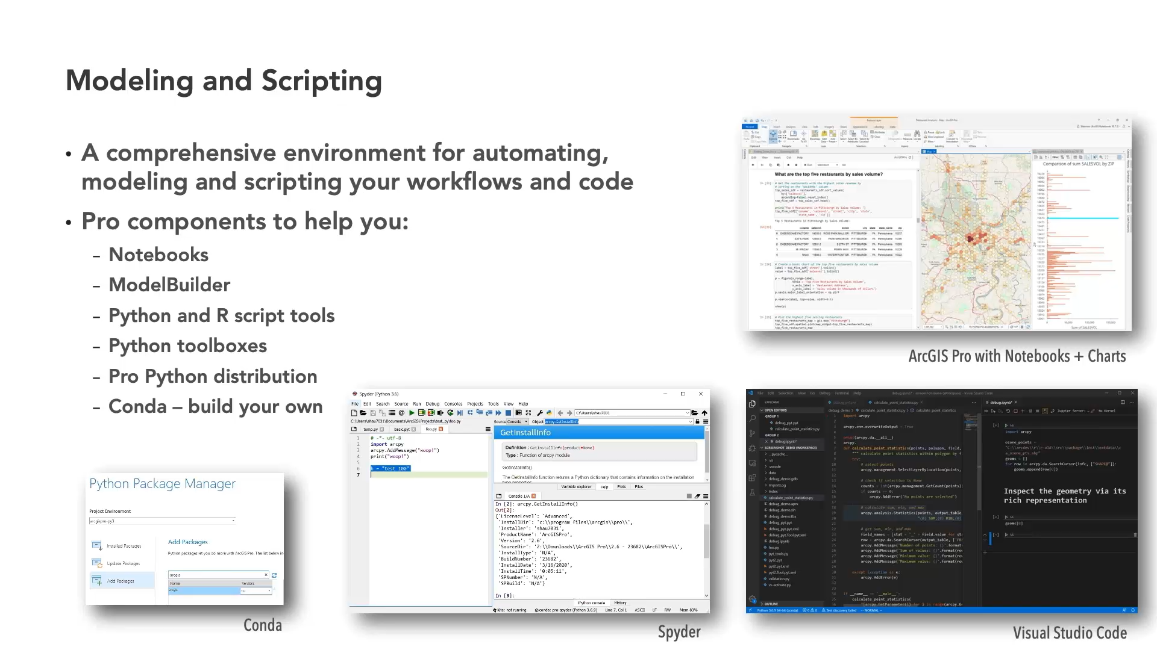Click the green Run file icon in Spyder

point(412,413)
